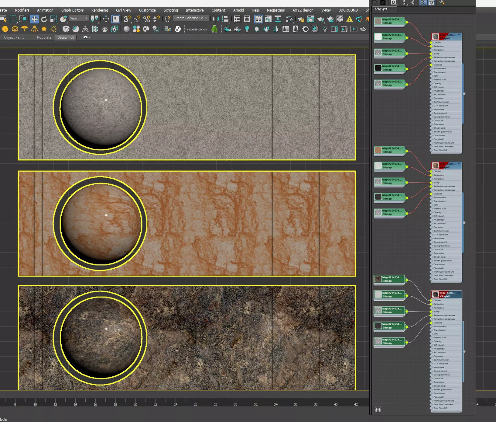
Task: Click Select by Material icon in Slate toolbar
Action: [442, 2]
